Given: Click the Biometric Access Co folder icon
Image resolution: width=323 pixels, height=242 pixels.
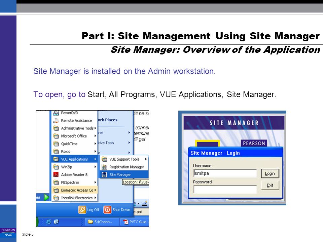Looking at the screenshot, I should [x=56, y=190].
